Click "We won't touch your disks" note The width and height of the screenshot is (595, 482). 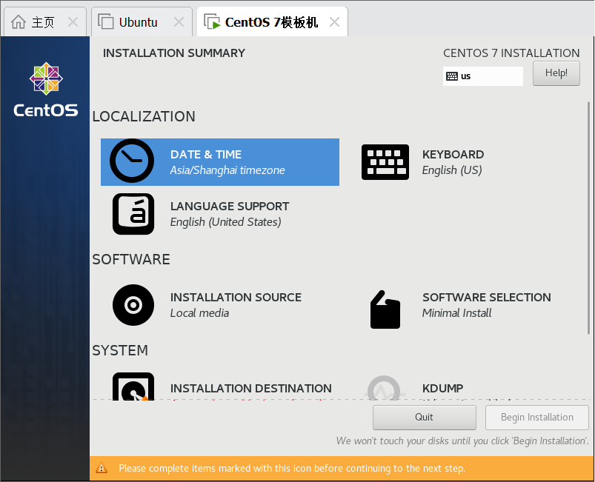click(x=462, y=441)
